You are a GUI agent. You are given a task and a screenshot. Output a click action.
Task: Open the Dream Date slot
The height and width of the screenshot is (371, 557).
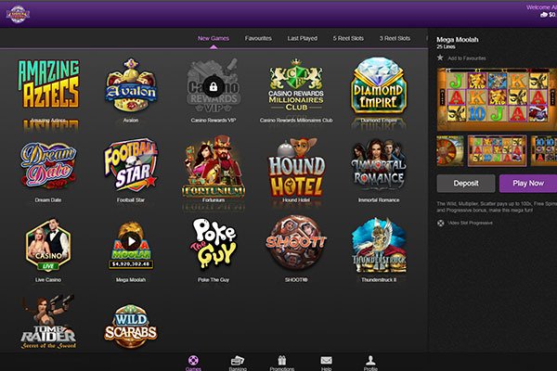pyautogui.click(x=48, y=165)
